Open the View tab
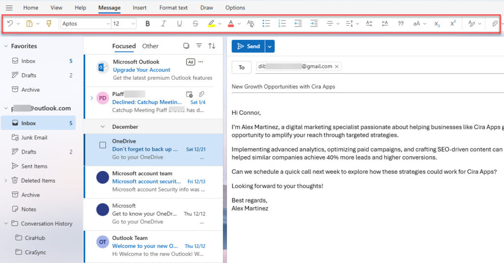The image size is (504, 263). (56, 8)
